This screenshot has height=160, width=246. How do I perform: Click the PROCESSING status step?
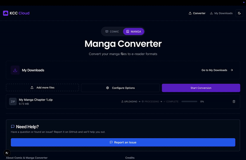[x=150, y=102]
